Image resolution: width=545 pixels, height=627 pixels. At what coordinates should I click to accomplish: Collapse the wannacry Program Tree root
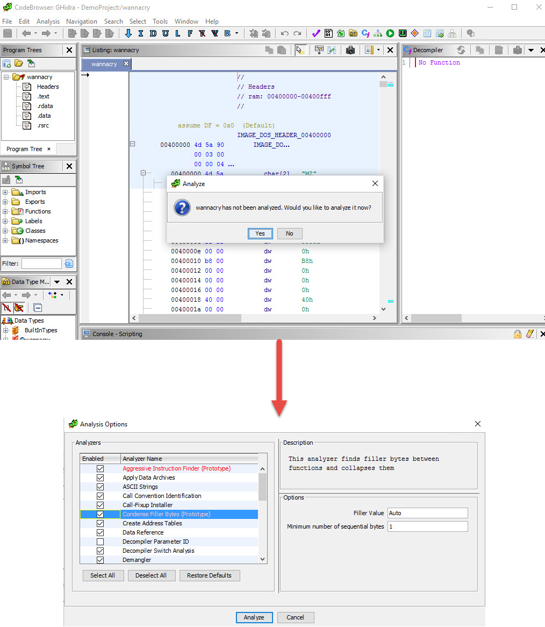(x=6, y=77)
